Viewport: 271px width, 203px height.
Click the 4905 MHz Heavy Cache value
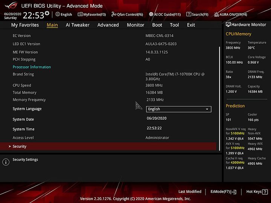coord(255,164)
